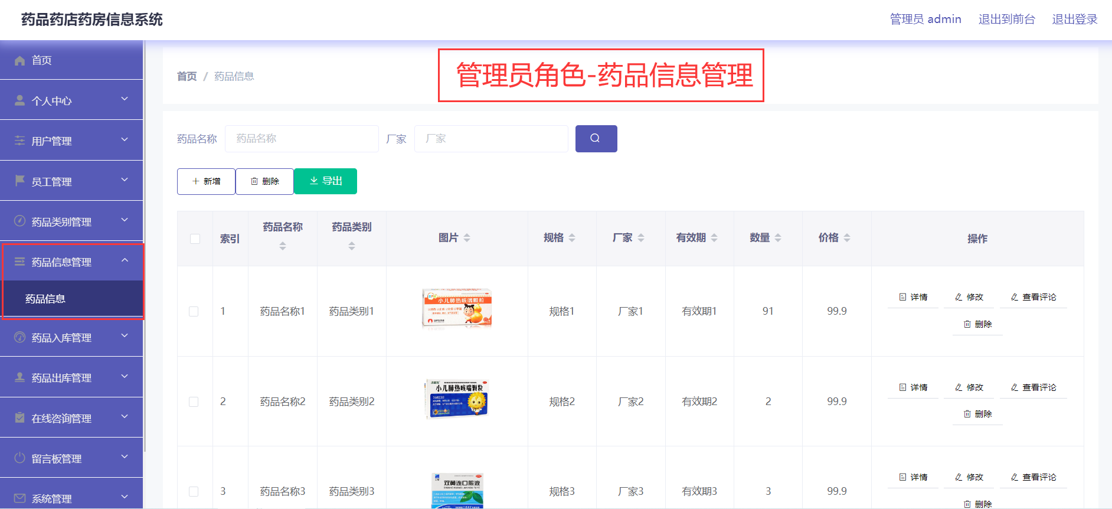This screenshot has height=509, width=1112.
Task: Open the medicine image of row 药品名称2
Action: click(x=457, y=399)
